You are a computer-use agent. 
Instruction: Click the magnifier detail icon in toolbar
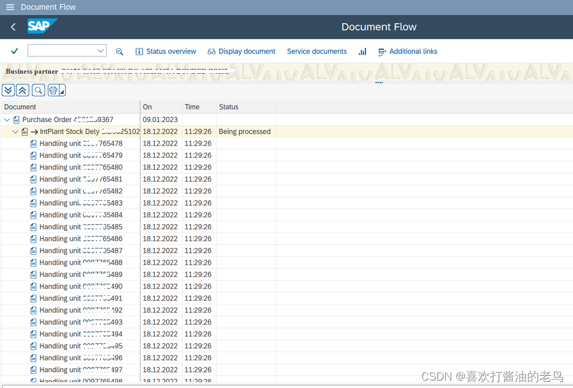pyautogui.click(x=119, y=52)
